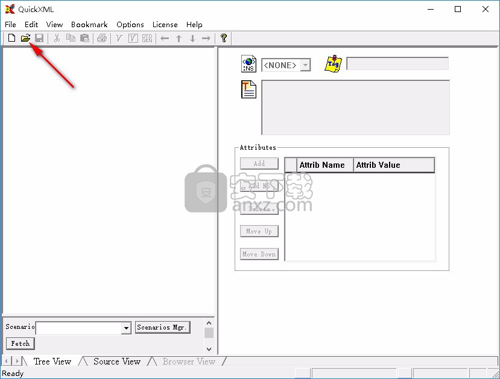Cut selection with the scissors icon
Image resolution: width=500 pixels, height=379 pixels.
(x=57, y=38)
